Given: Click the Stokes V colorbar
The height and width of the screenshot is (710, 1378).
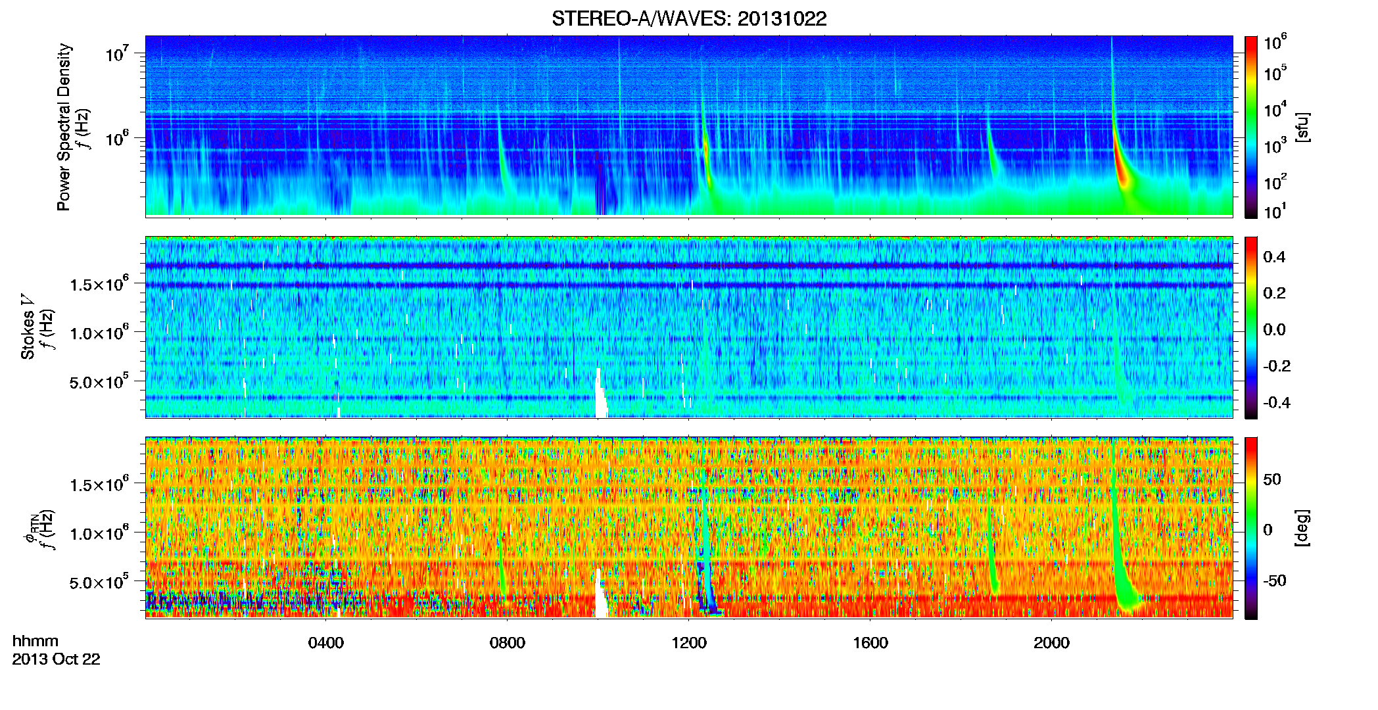Looking at the screenshot, I should click(x=1251, y=327).
